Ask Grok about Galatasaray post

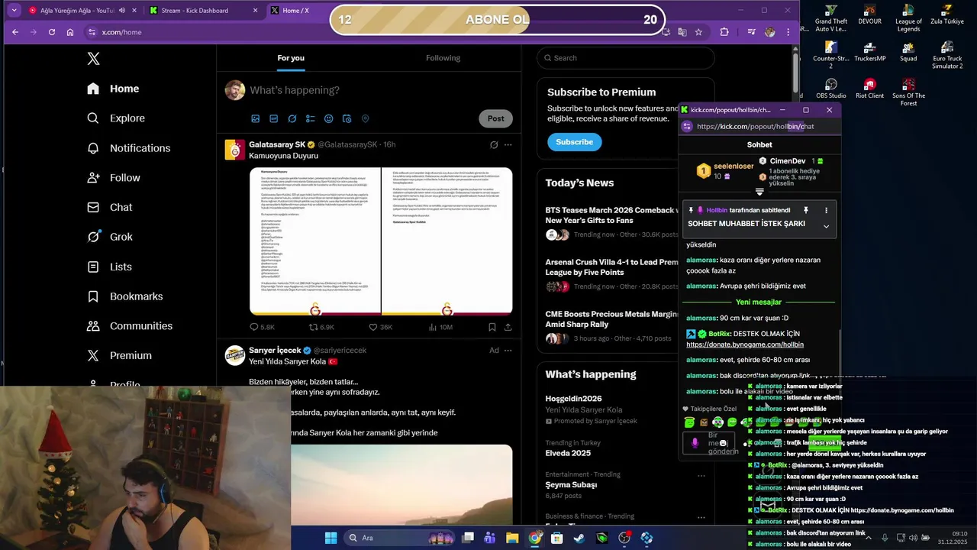pos(494,144)
